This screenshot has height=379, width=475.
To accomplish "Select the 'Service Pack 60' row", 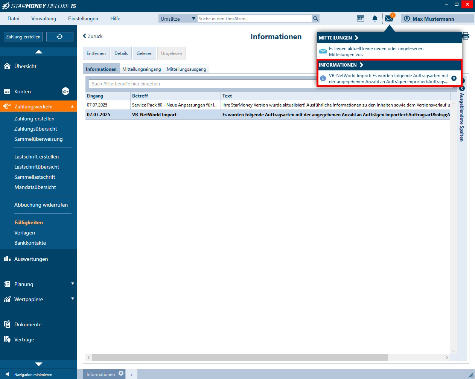I will (268, 105).
